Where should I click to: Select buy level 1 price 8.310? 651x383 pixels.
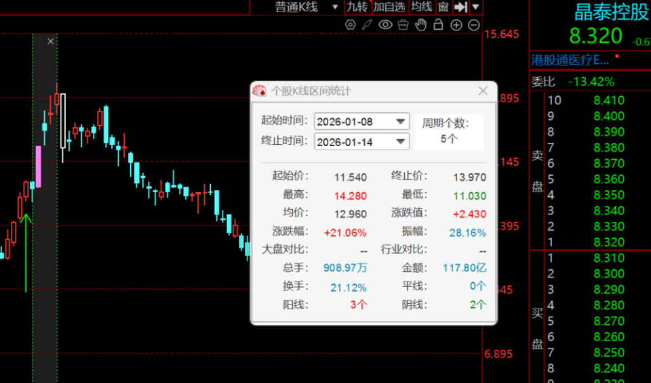pos(609,258)
